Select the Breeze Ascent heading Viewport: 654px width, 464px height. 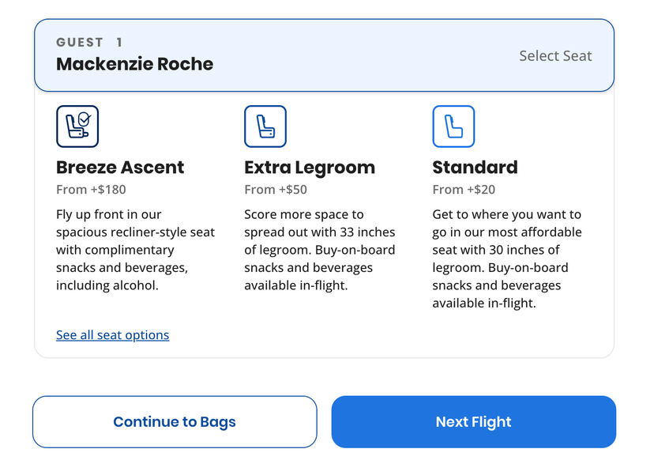pyautogui.click(x=120, y=168)
